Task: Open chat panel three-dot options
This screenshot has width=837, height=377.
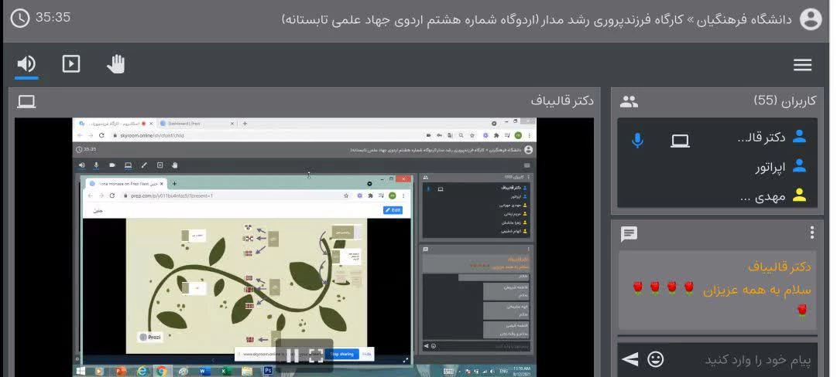Action: [x=811, y=233]
